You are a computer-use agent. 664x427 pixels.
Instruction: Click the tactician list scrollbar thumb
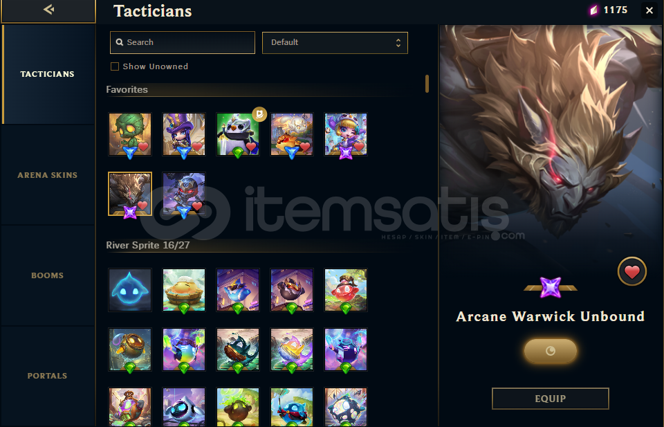427,84
